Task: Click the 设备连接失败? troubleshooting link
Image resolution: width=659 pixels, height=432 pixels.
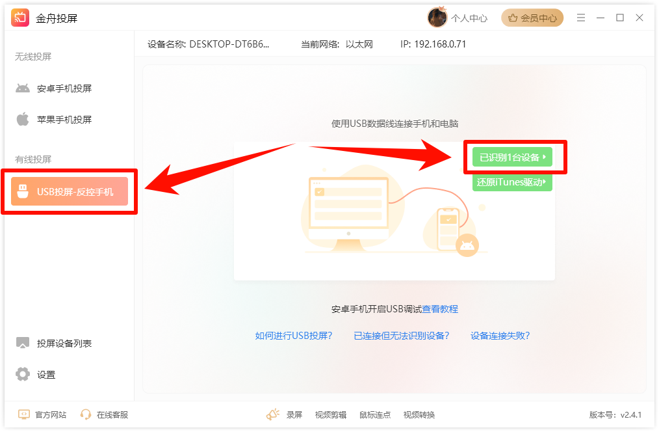Action: point(500,336)
